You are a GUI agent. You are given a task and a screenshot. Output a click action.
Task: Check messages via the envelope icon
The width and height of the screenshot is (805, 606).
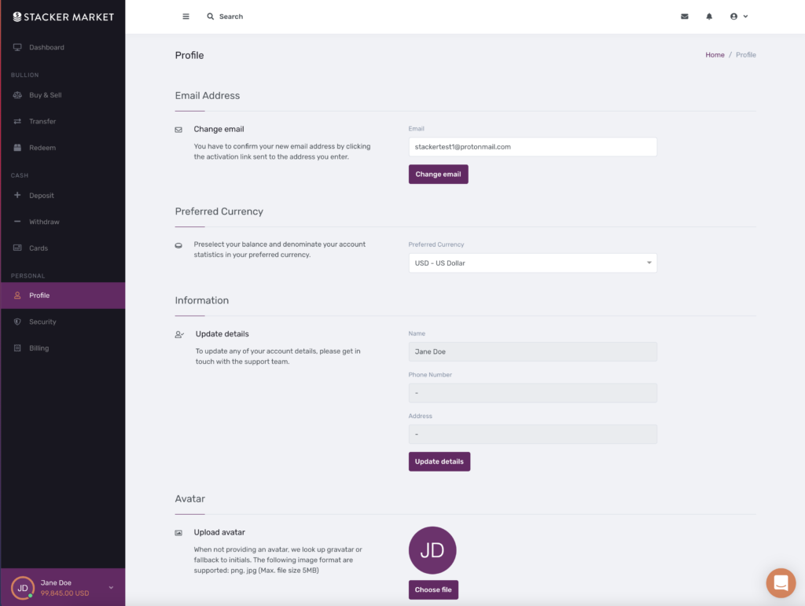(x=684, y=16)
